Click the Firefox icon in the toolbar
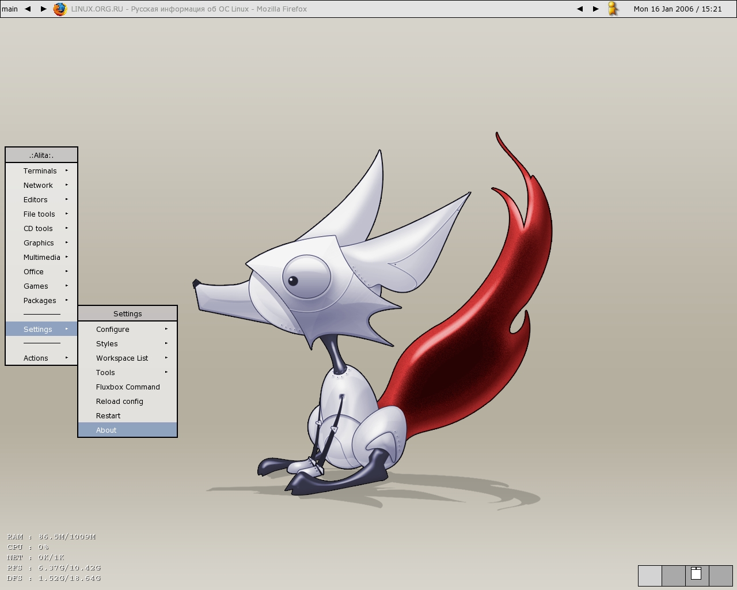Viewport: 737px width, 590px height. click(60, 9)
